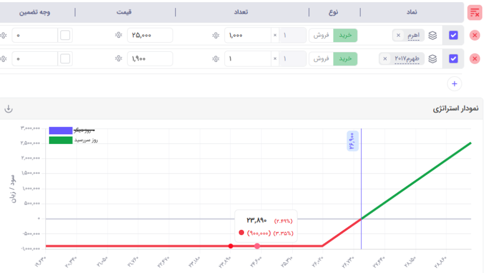Uncheck the blue checkbox for اهرم row
The width and height of the screenshot is (485, 273).
click(x=453, y=35)
